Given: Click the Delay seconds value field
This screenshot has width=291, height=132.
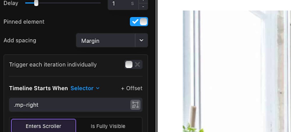Looking at the screenshot, I should [123, 4].
